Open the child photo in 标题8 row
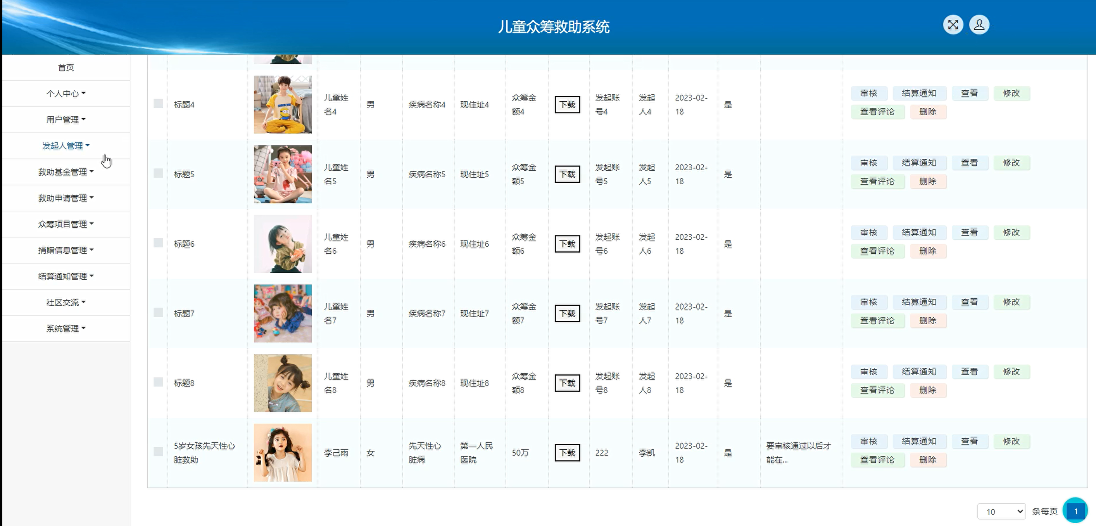The image size is (1096, 526). click(283, 383)
